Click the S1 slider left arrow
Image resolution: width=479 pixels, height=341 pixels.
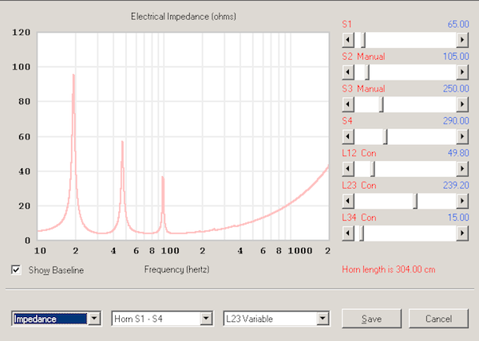click(348, 40)
